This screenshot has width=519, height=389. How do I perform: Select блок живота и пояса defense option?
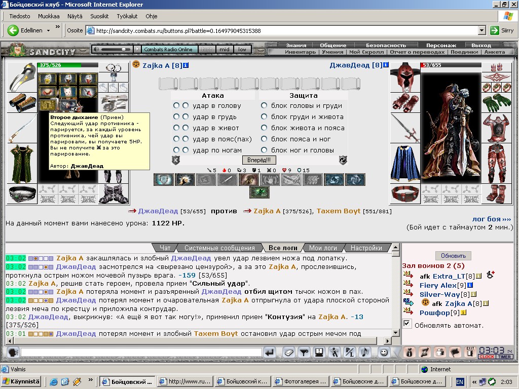click(264, 128)
